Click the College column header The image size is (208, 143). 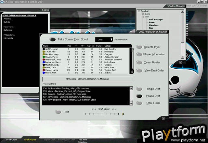(x=108, y=46)
